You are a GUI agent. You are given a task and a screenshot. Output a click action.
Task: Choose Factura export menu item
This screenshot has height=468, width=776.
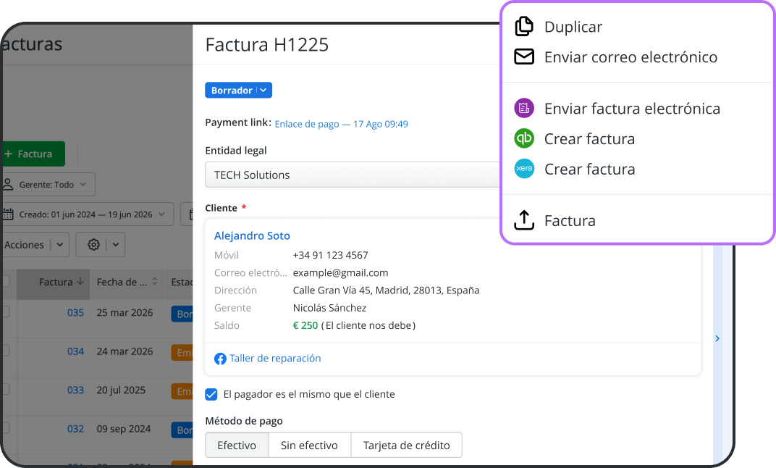point(570,220)
